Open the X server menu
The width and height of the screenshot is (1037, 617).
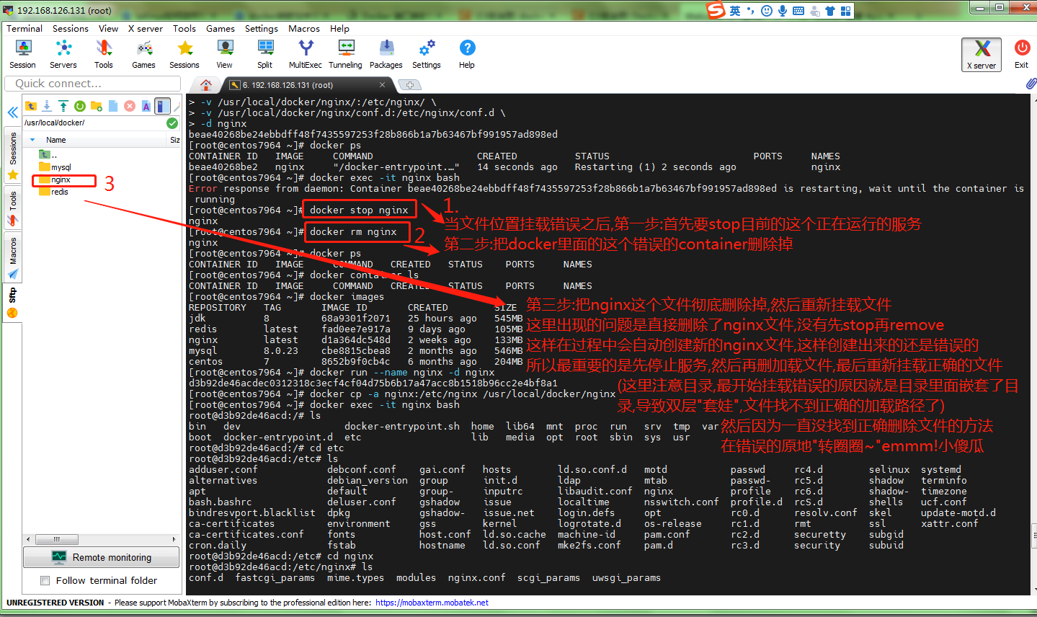pos(146,28)
